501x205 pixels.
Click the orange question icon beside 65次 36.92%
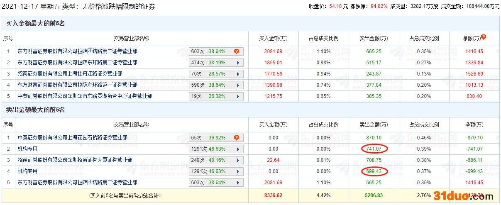(237, 138)
